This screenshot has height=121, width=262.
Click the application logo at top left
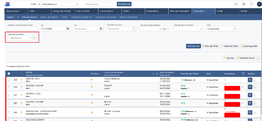[7, 4]
